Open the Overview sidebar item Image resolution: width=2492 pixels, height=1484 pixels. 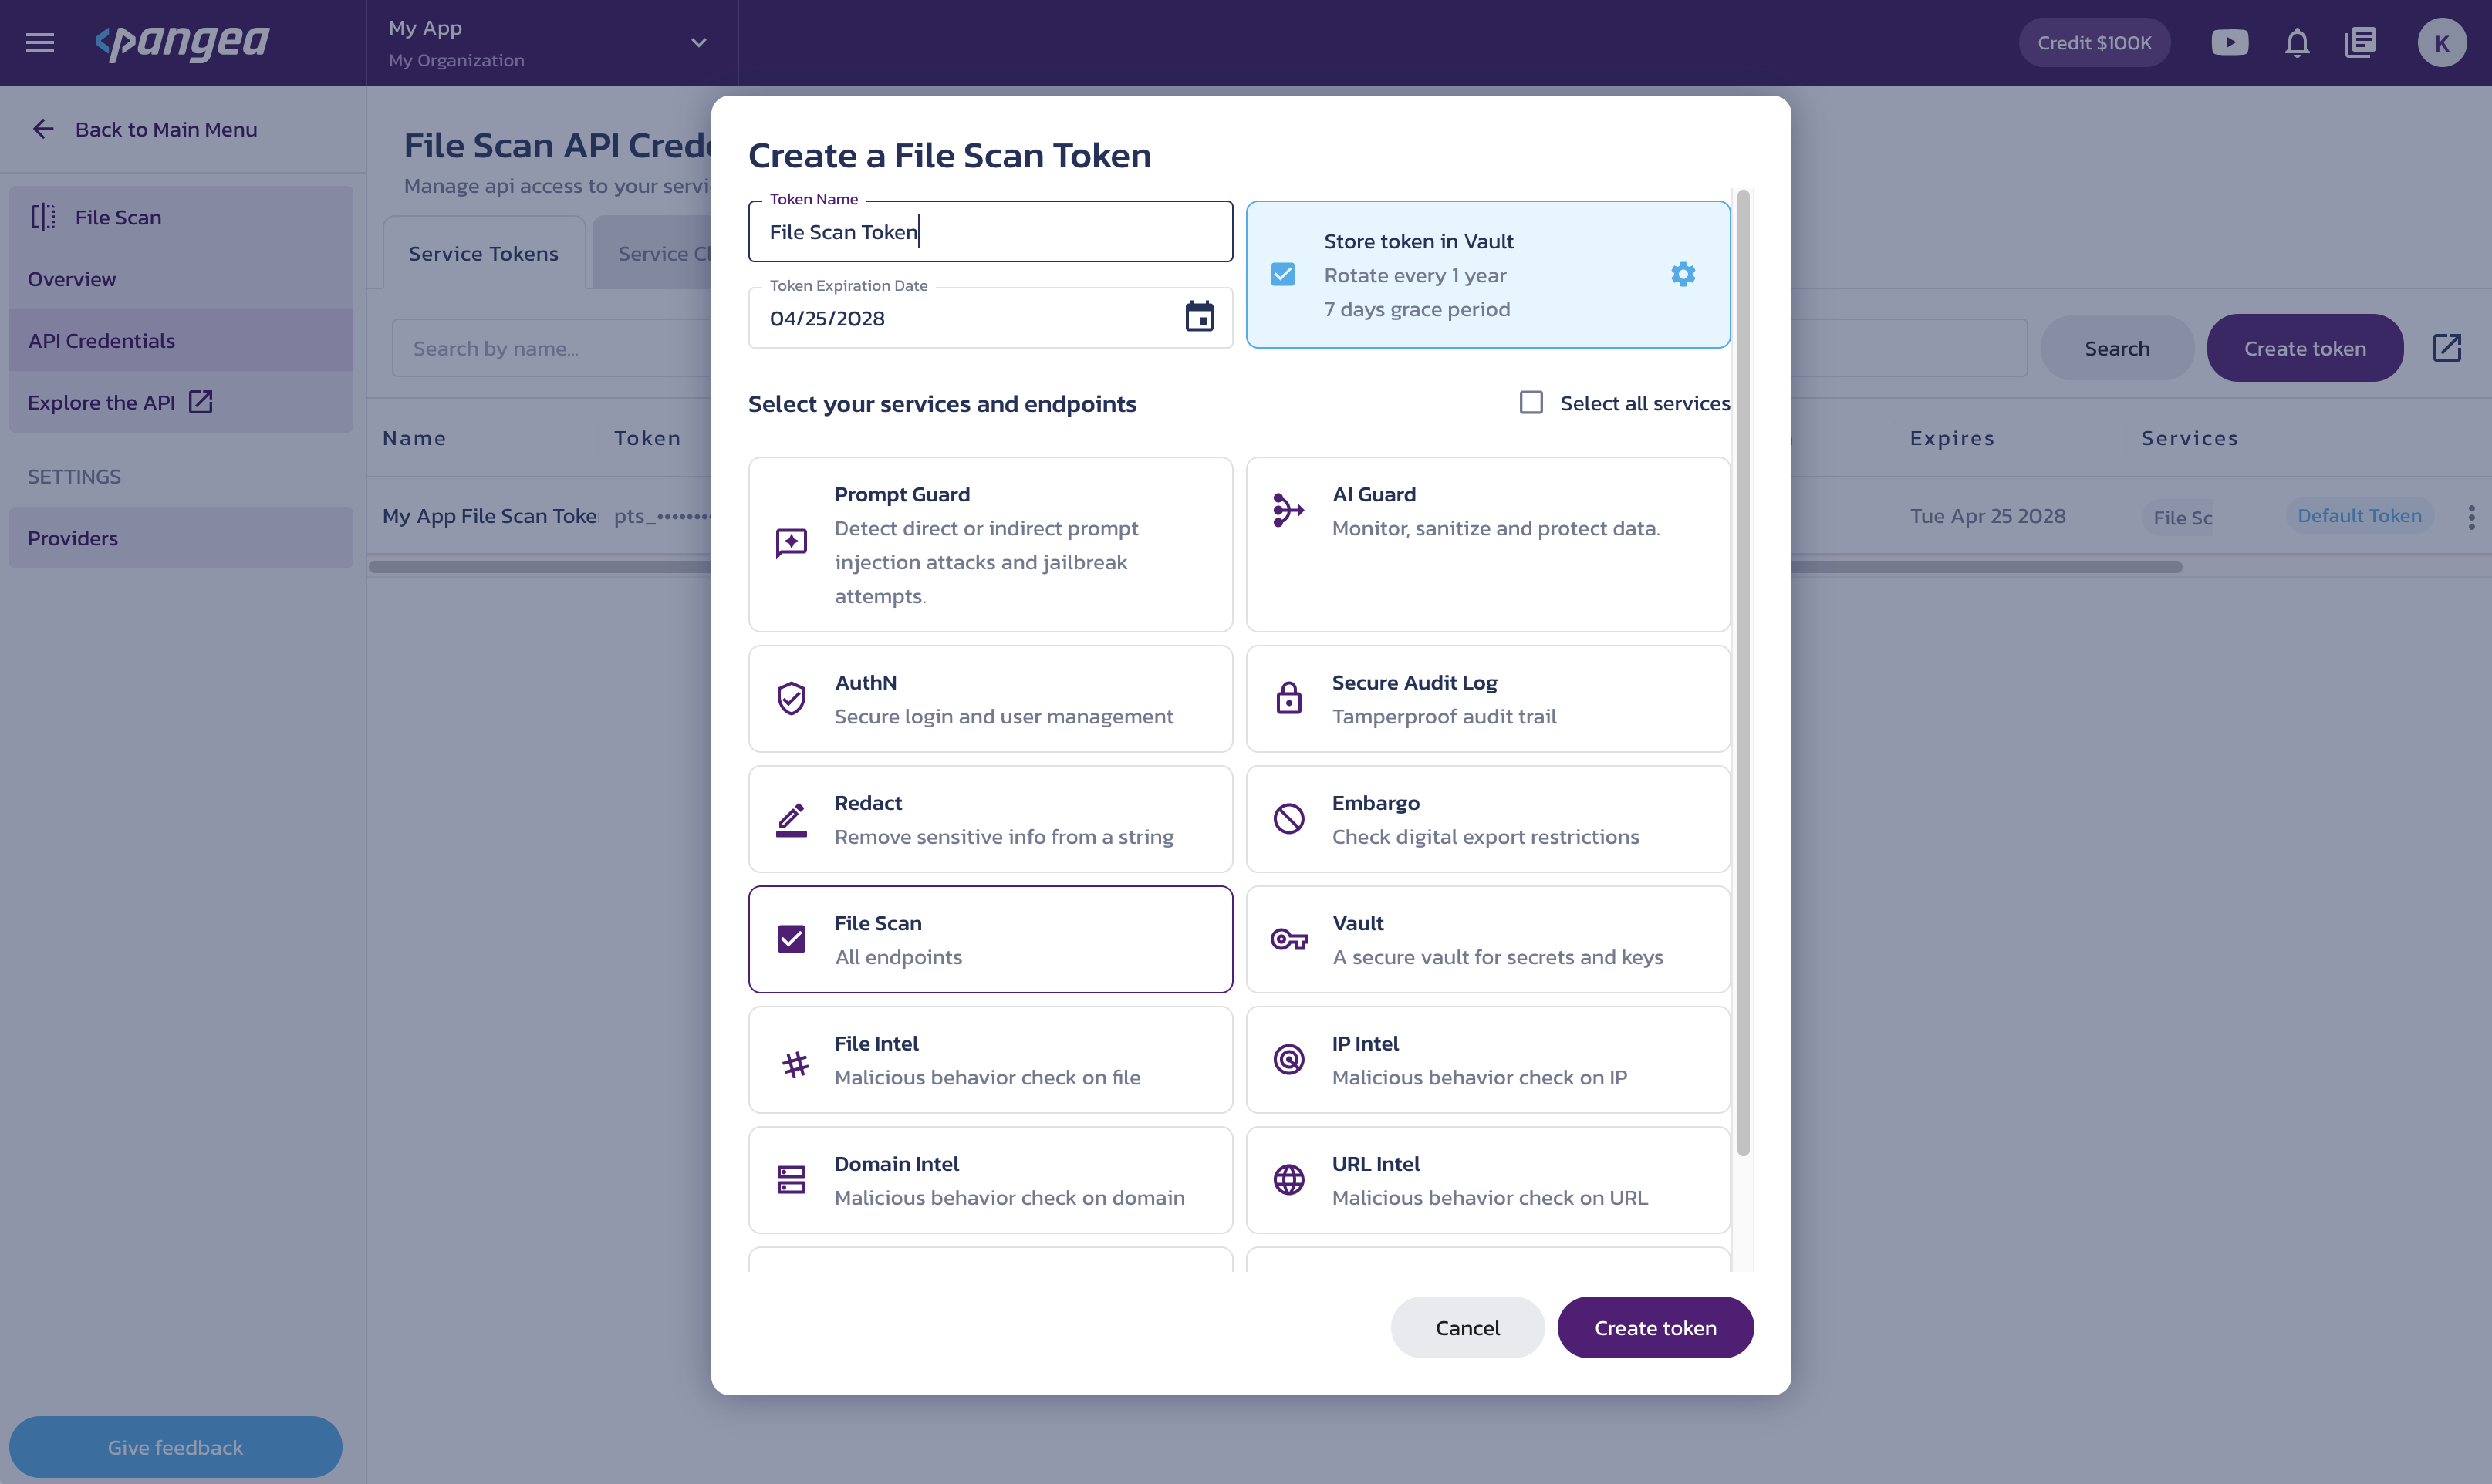(x=181, y=279)
